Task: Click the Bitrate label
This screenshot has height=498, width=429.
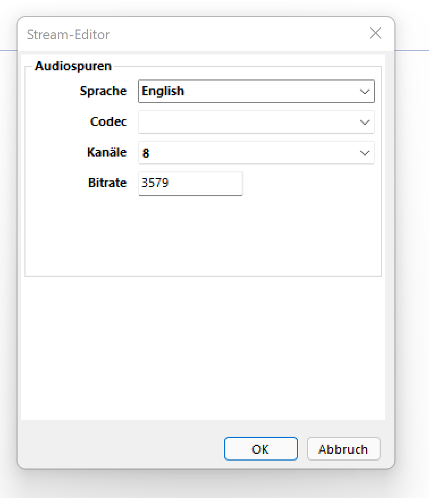Action: pos(107,183)
